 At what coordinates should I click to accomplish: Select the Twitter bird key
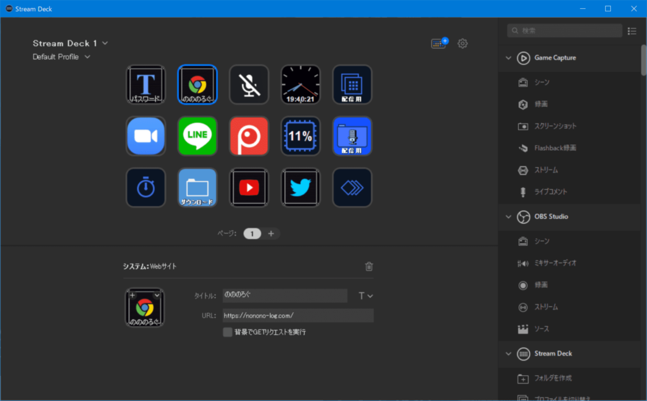[x=300, y=187]
